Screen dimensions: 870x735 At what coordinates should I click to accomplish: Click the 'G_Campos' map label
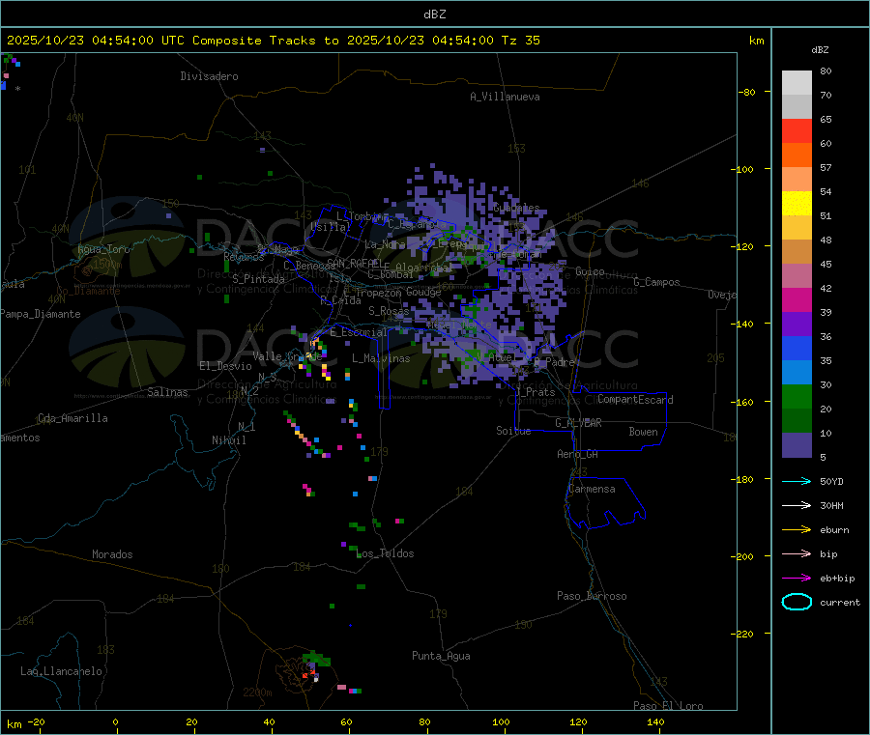click(x=656, y=282)
